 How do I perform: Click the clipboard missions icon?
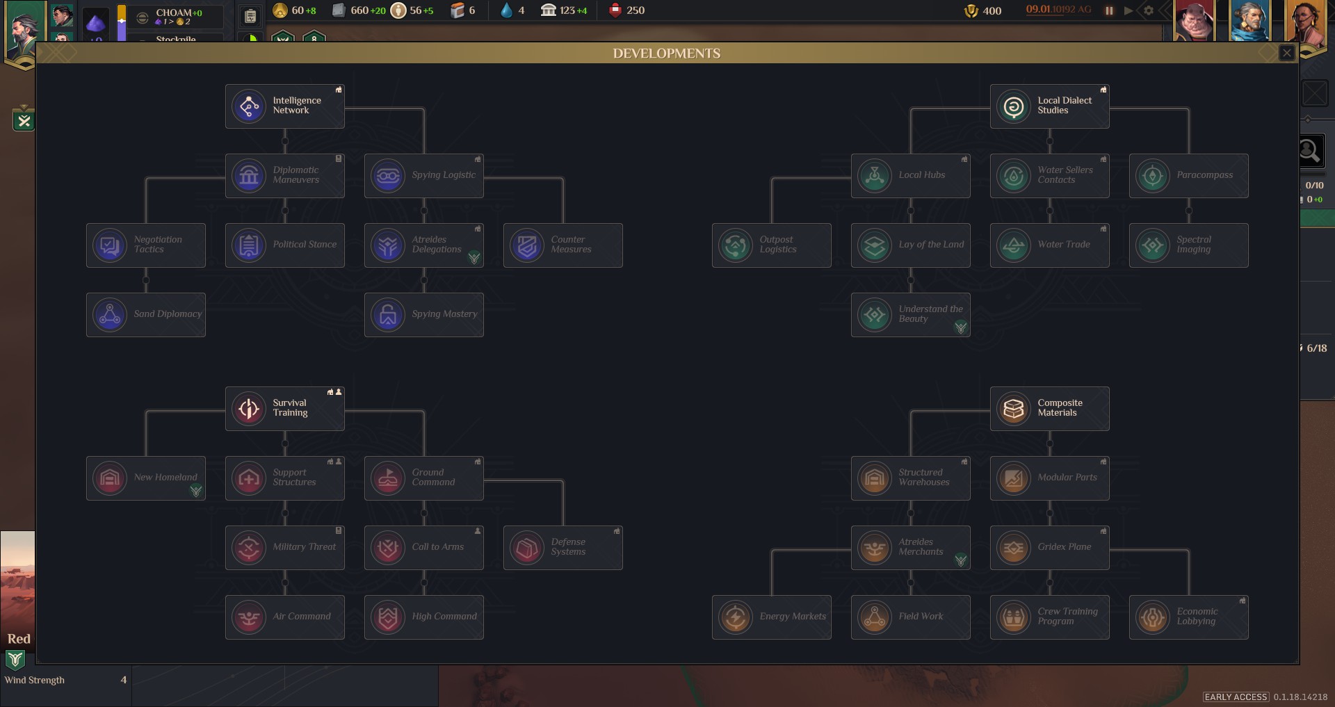(x=250, y=17)
